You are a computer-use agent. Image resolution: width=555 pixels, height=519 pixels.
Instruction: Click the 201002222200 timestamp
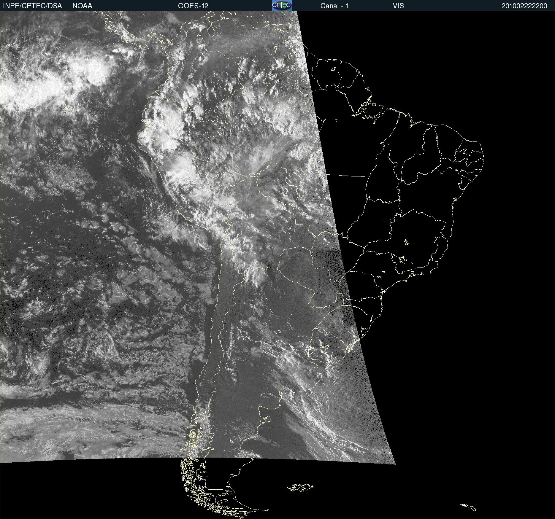[524, 6]
